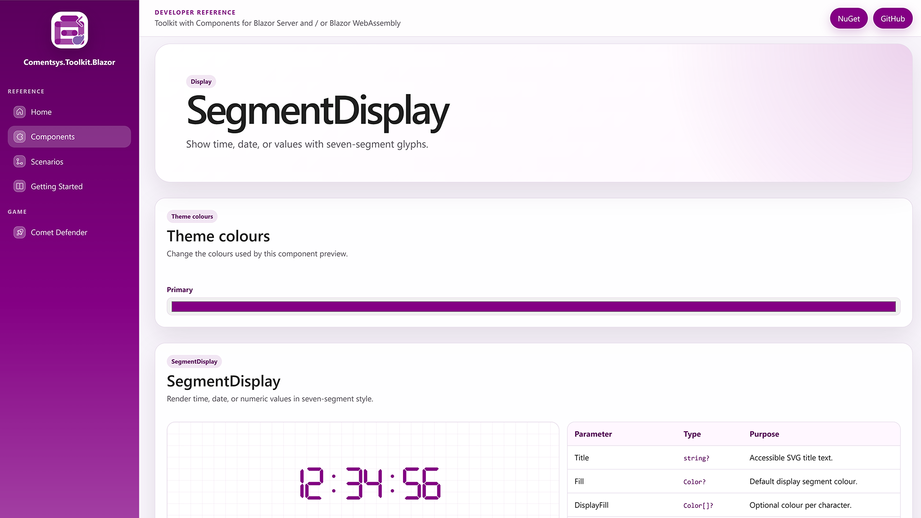This screenshot has height=518, width=921.
Task: Click 'Render time, date, or numeric' description
Action: pyautogui.click(x=270, y=399)
